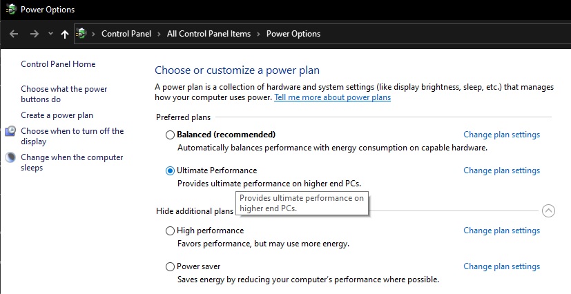Navigate to All Control Panel Items breadcrumb

209,34
